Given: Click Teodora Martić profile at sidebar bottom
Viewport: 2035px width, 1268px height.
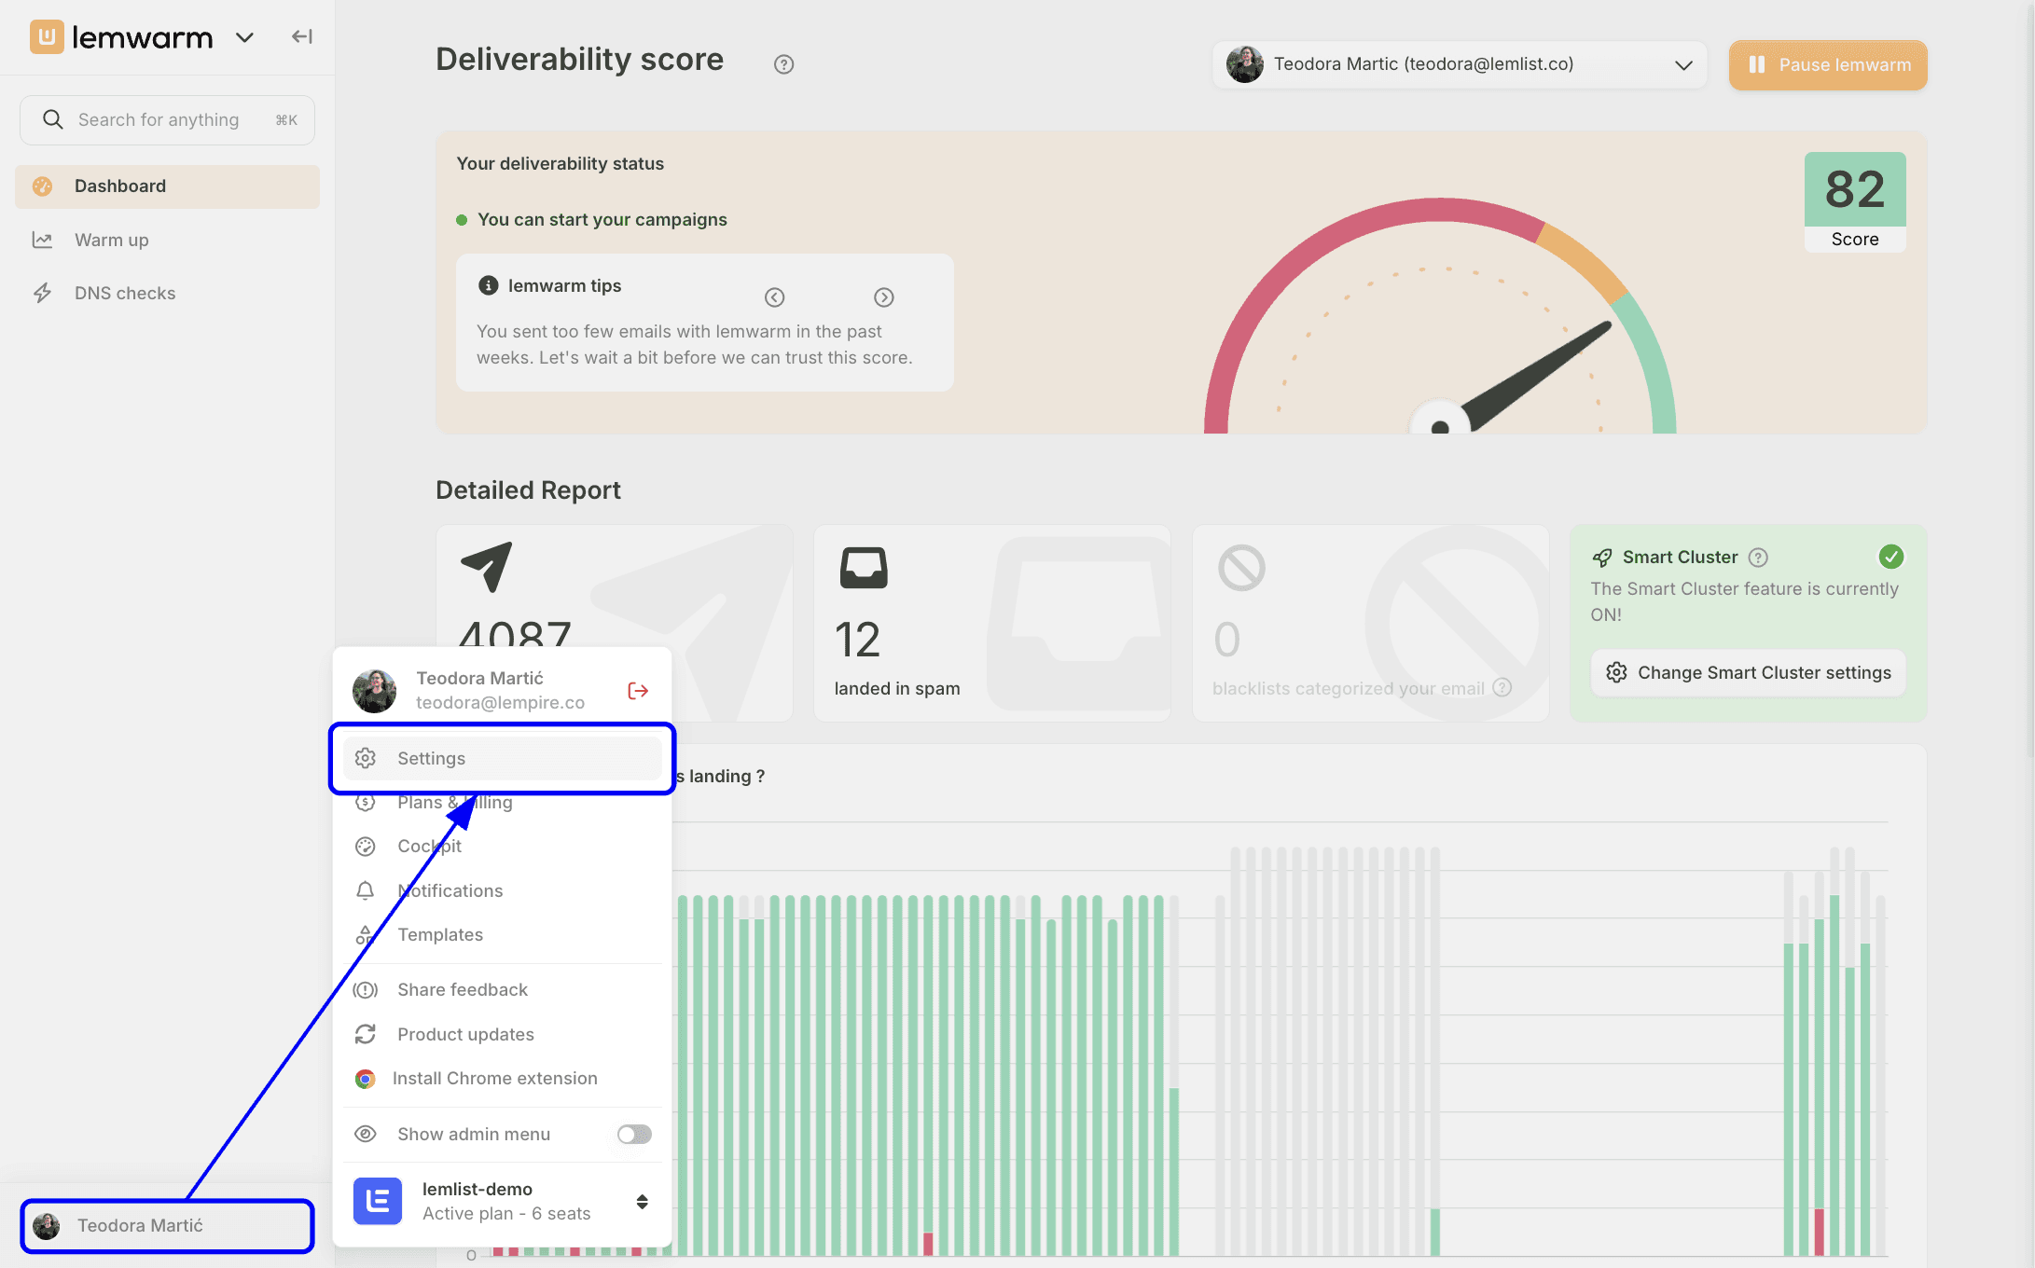Looking at the screenshot, I should point(167,1225).
